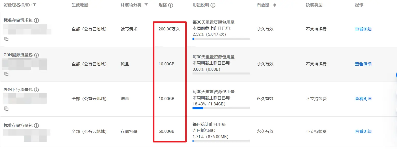Show info tooltip for 标准存储请求包

pos(36,20)
